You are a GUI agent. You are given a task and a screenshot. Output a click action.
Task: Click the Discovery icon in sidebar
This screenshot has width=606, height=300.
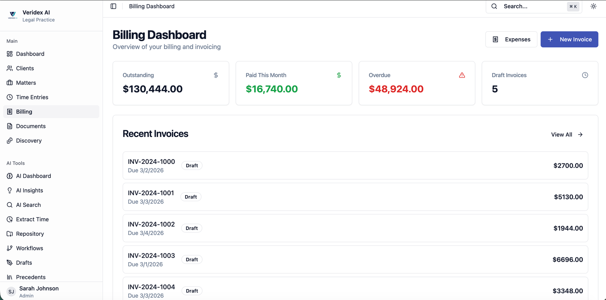pyautogui.click(x=10, y=141)
